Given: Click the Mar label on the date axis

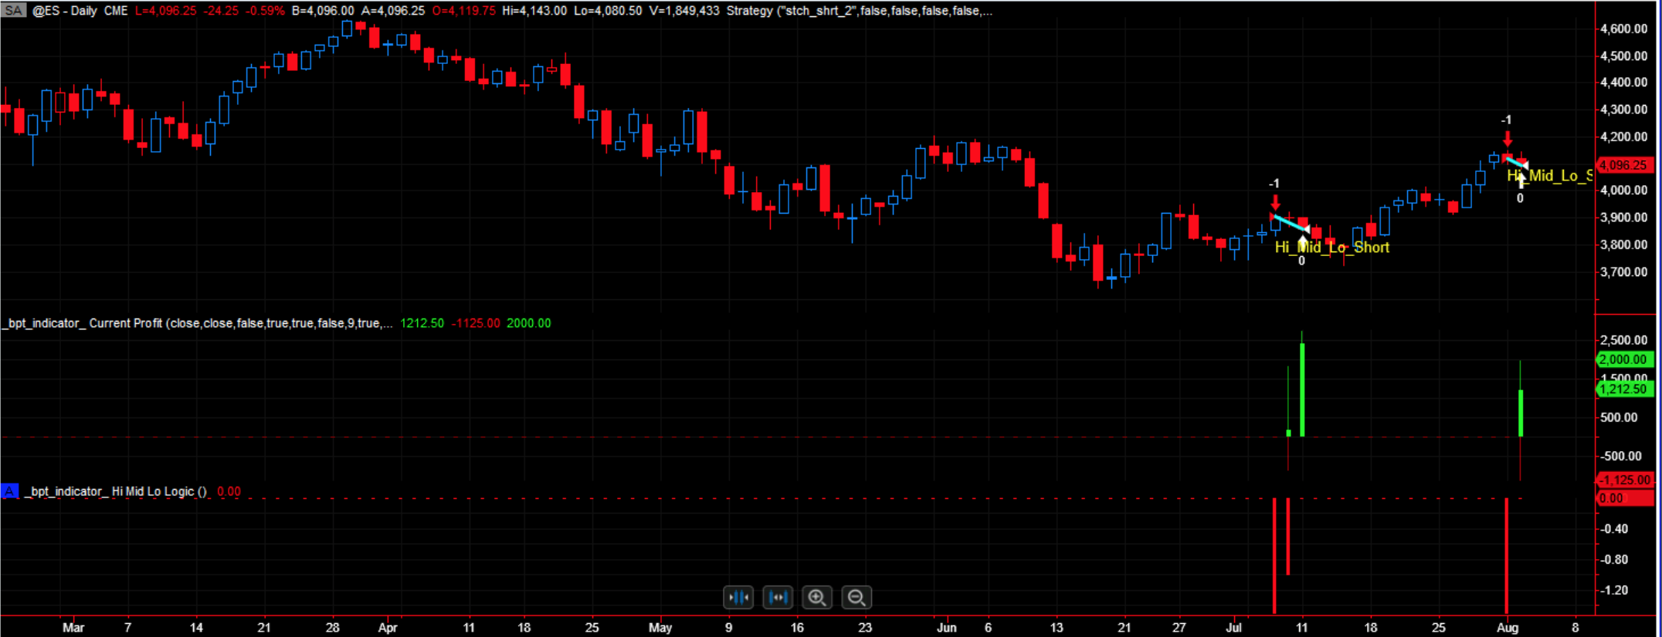Looking at the screenshot, I should tap(73, 628).
